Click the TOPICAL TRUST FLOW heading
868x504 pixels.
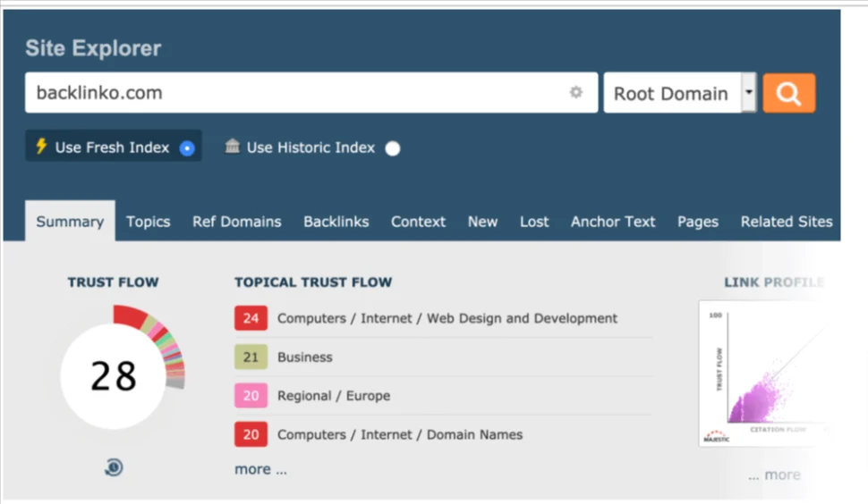coord(313,282)
